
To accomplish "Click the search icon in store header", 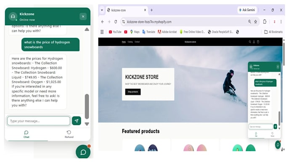I will tap(250, 42).
